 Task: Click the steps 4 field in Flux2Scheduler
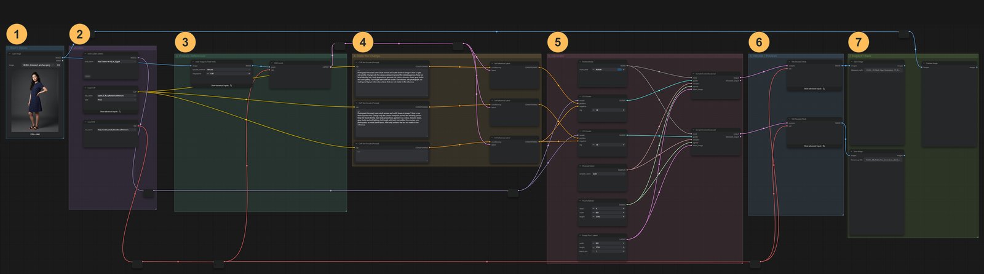tap(609, 208)
